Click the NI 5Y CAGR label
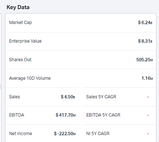159x142 pixels. 98,134
